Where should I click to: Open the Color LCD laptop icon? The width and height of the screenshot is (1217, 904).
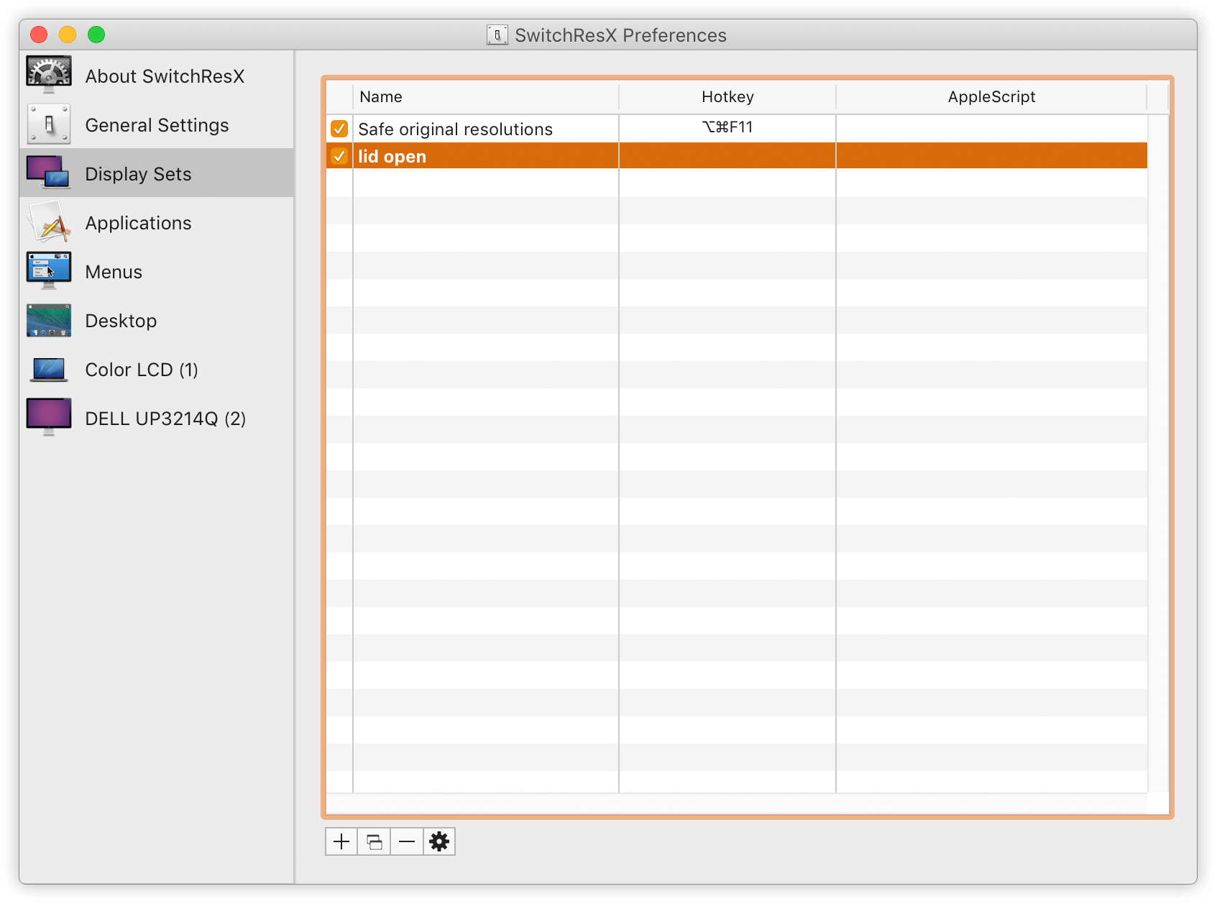click(49, 370)
